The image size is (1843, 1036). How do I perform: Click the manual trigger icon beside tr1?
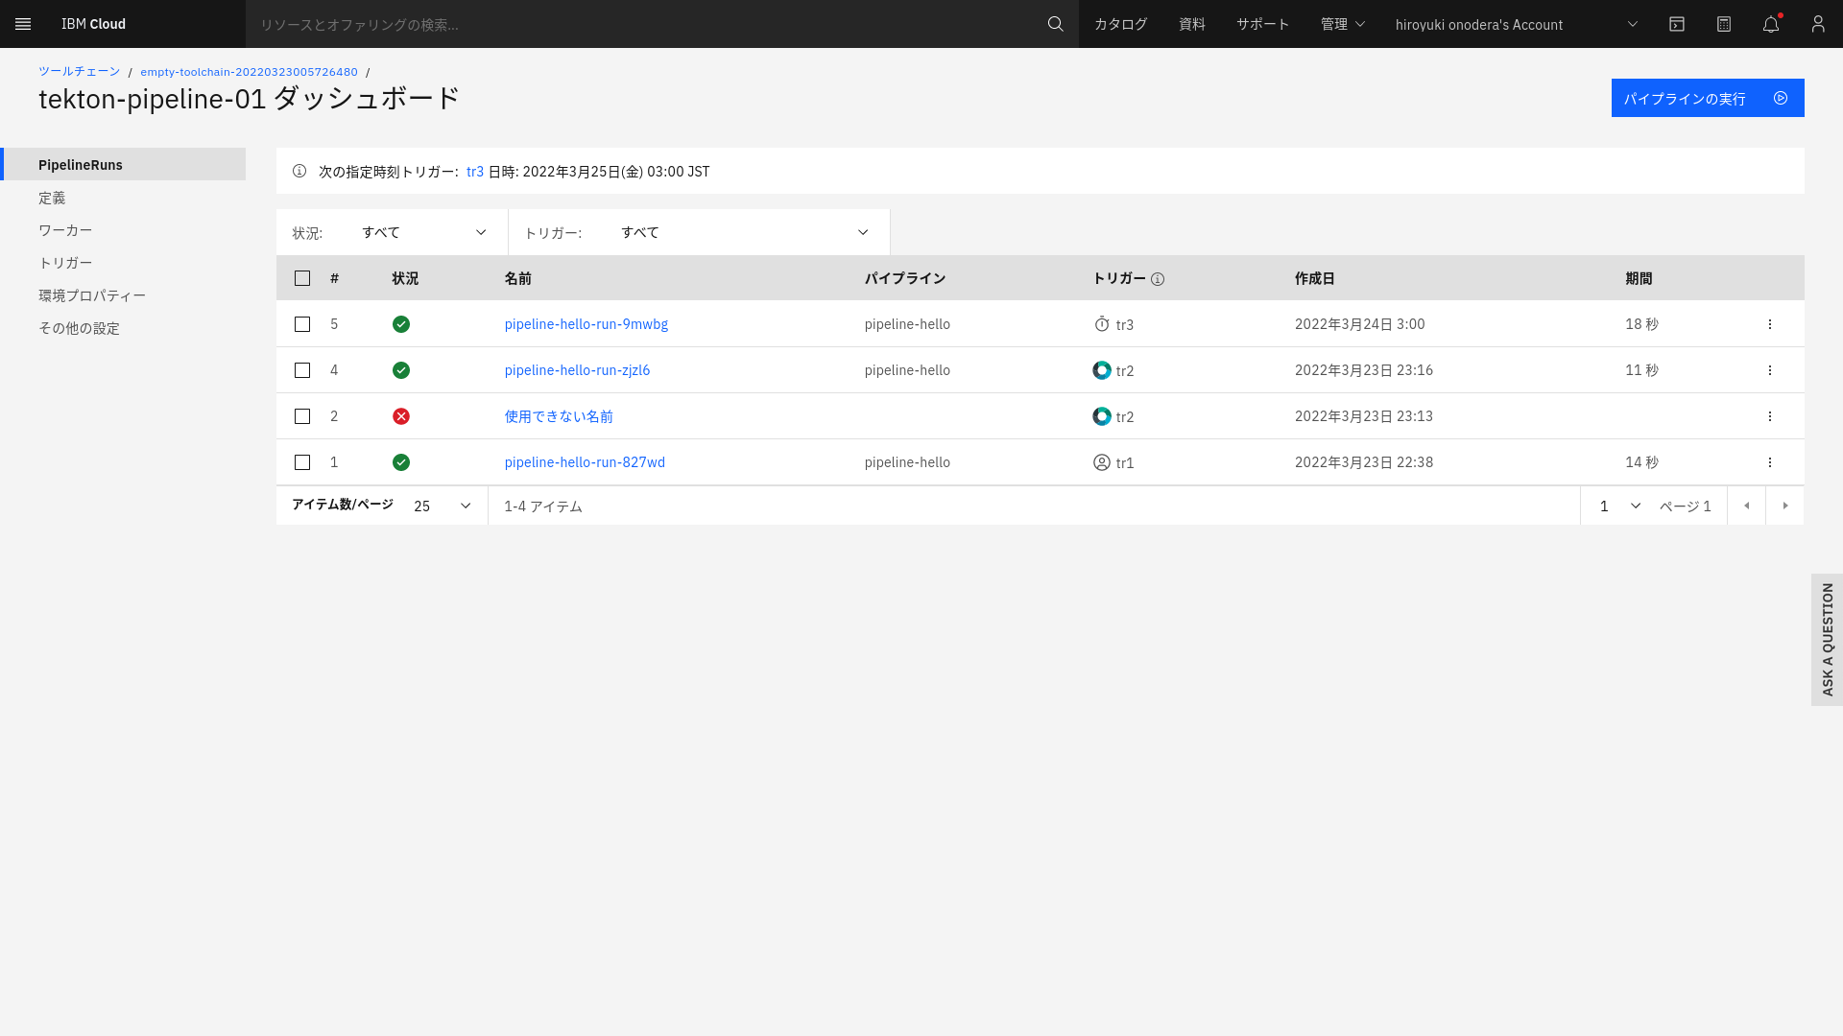1101,462
